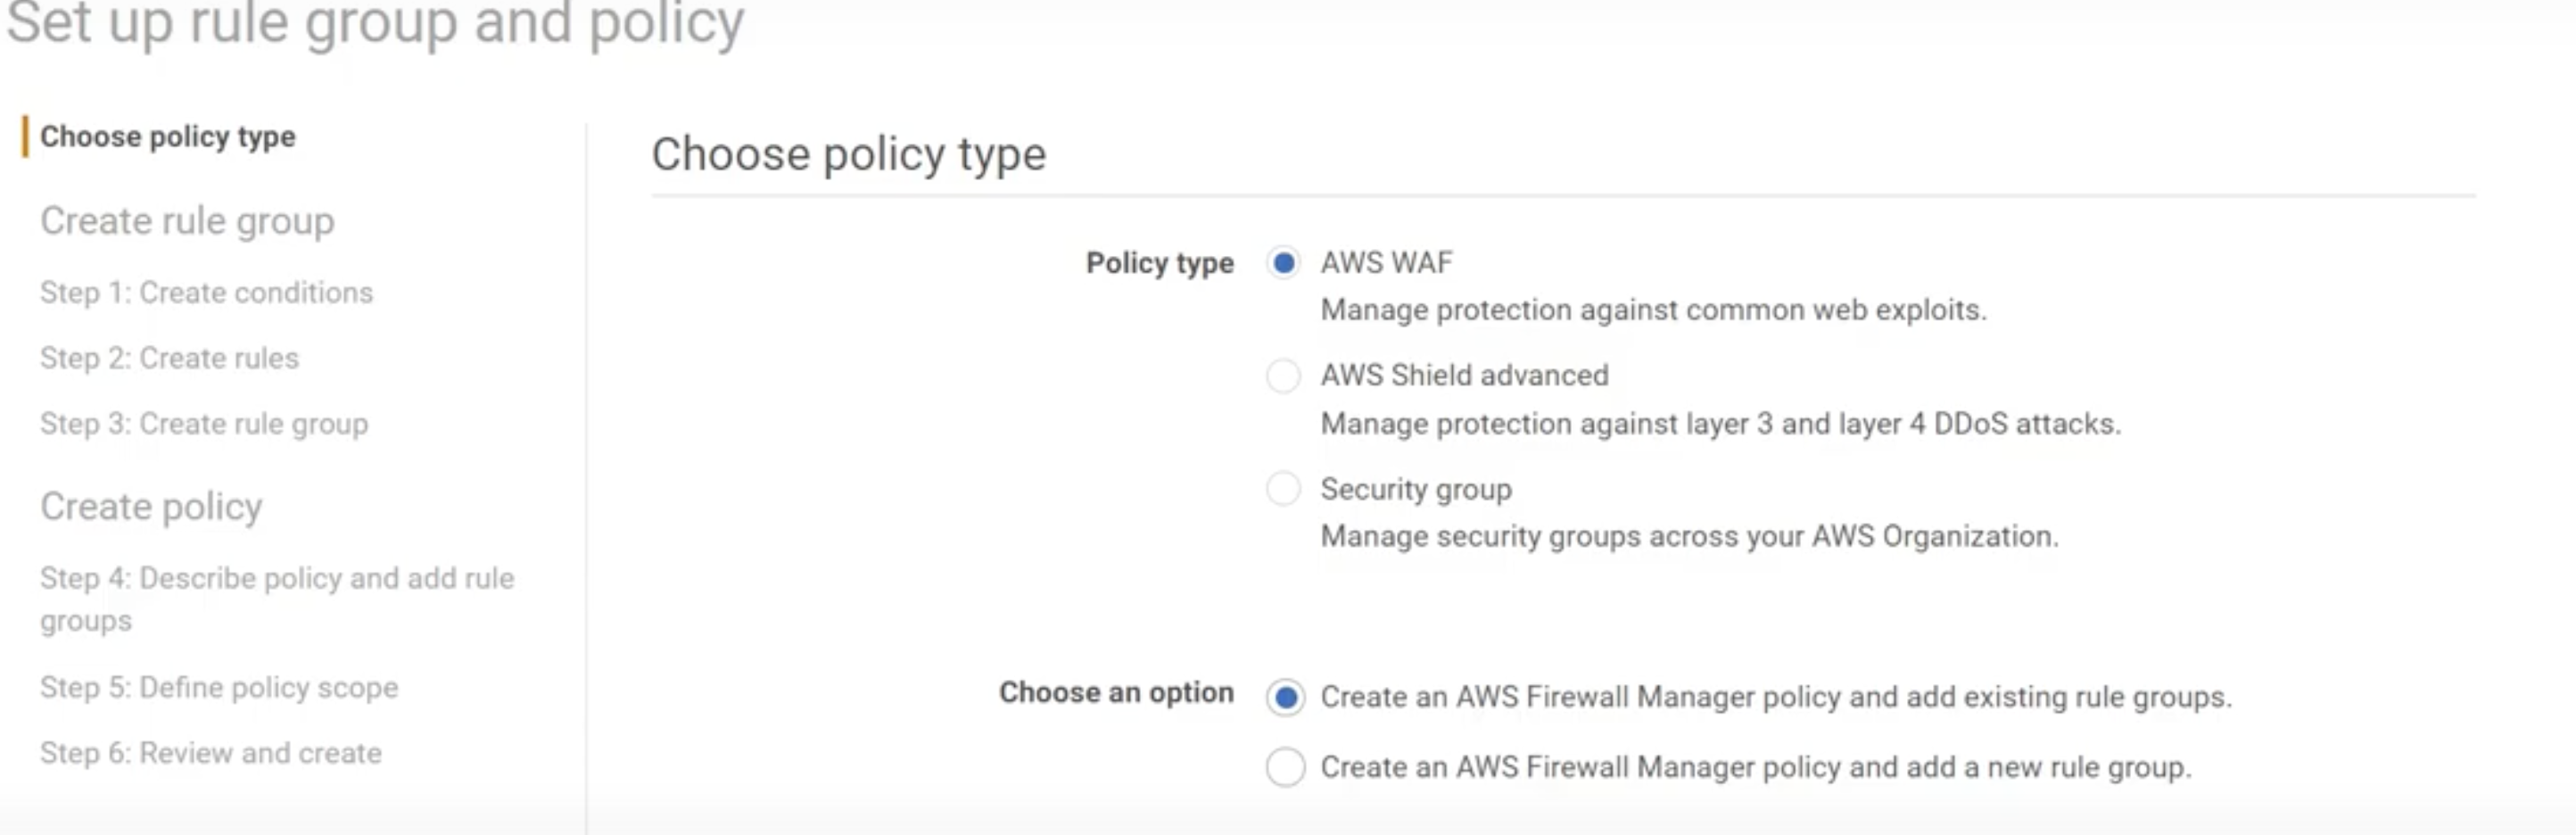The height and width of the screenshot is (835, 2576).
Task: Go to Step 2: Create rules
Action: (x=169, y=358)
